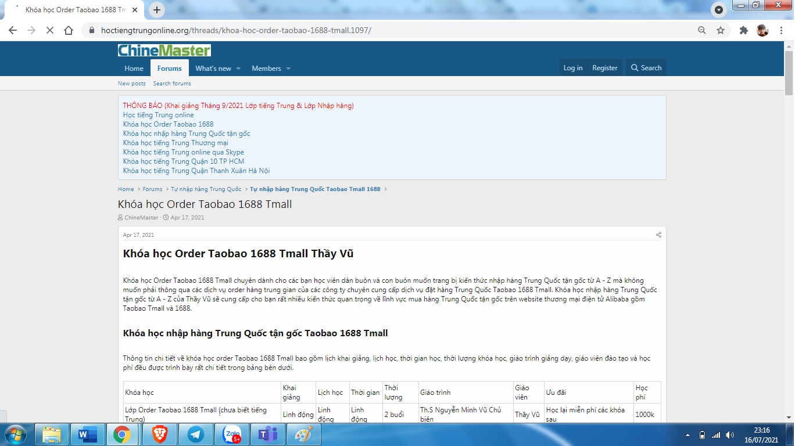Follow Khóa học nhập hàng Trung Quốc tận gốc link
This screenshot has height=446, width=795.
pyautogui.click(x=187, y=134)
